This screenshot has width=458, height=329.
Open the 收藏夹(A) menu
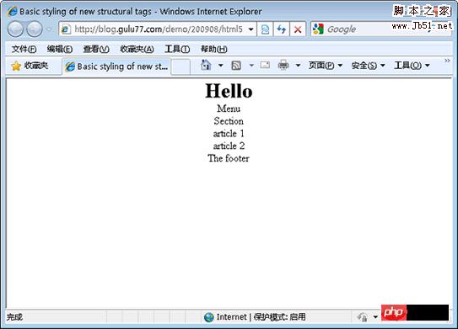tap(137, 49)
